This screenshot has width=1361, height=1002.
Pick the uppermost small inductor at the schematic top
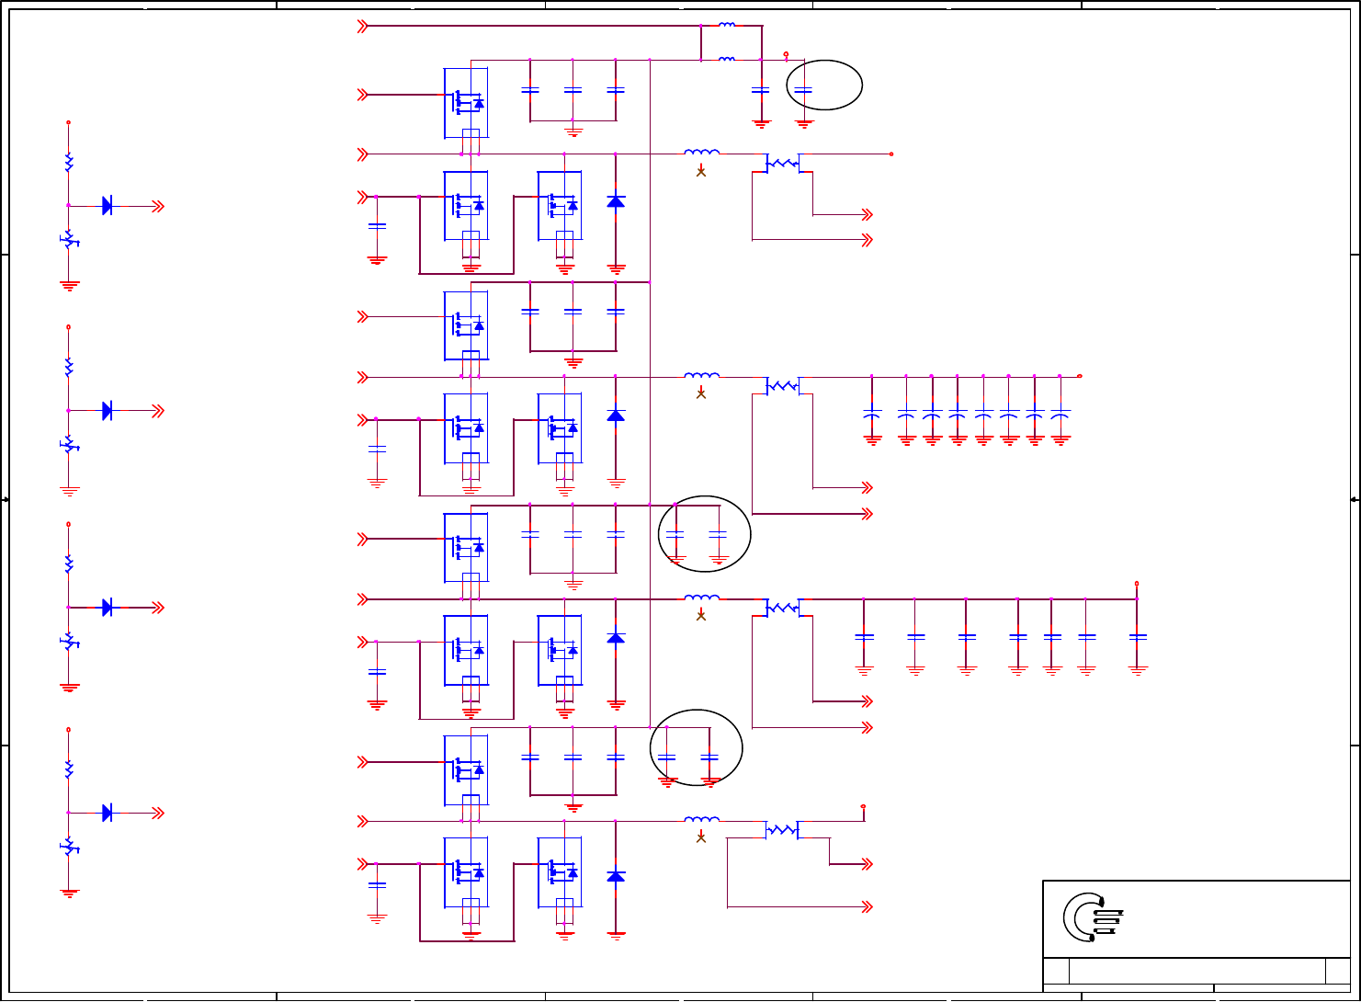pos(726,25)
